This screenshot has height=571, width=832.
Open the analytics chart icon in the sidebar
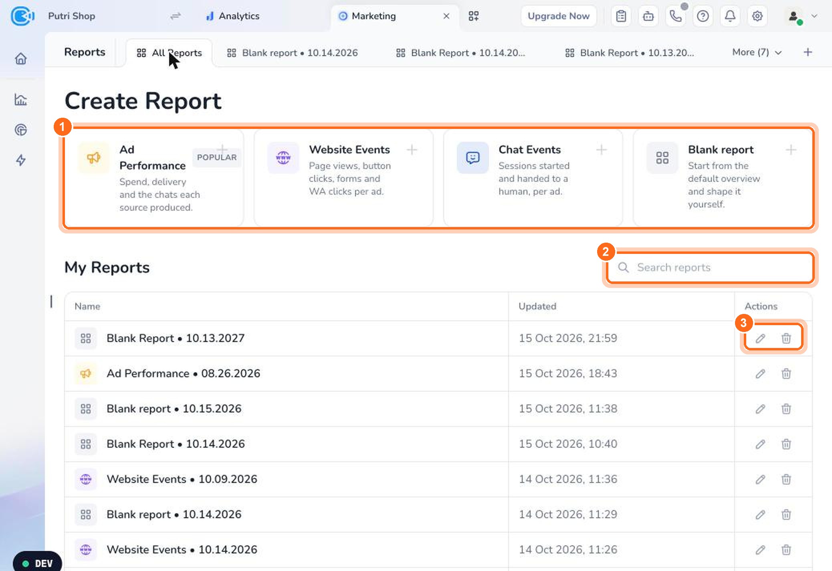(x=21, y=100)
